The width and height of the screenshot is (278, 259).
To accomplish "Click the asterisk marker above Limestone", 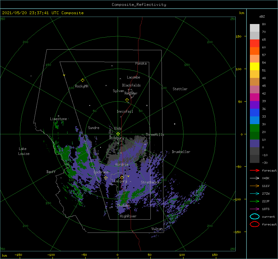I will pos(58,116).
